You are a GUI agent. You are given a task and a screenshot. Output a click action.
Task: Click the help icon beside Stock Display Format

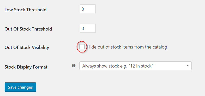point(74,66)
